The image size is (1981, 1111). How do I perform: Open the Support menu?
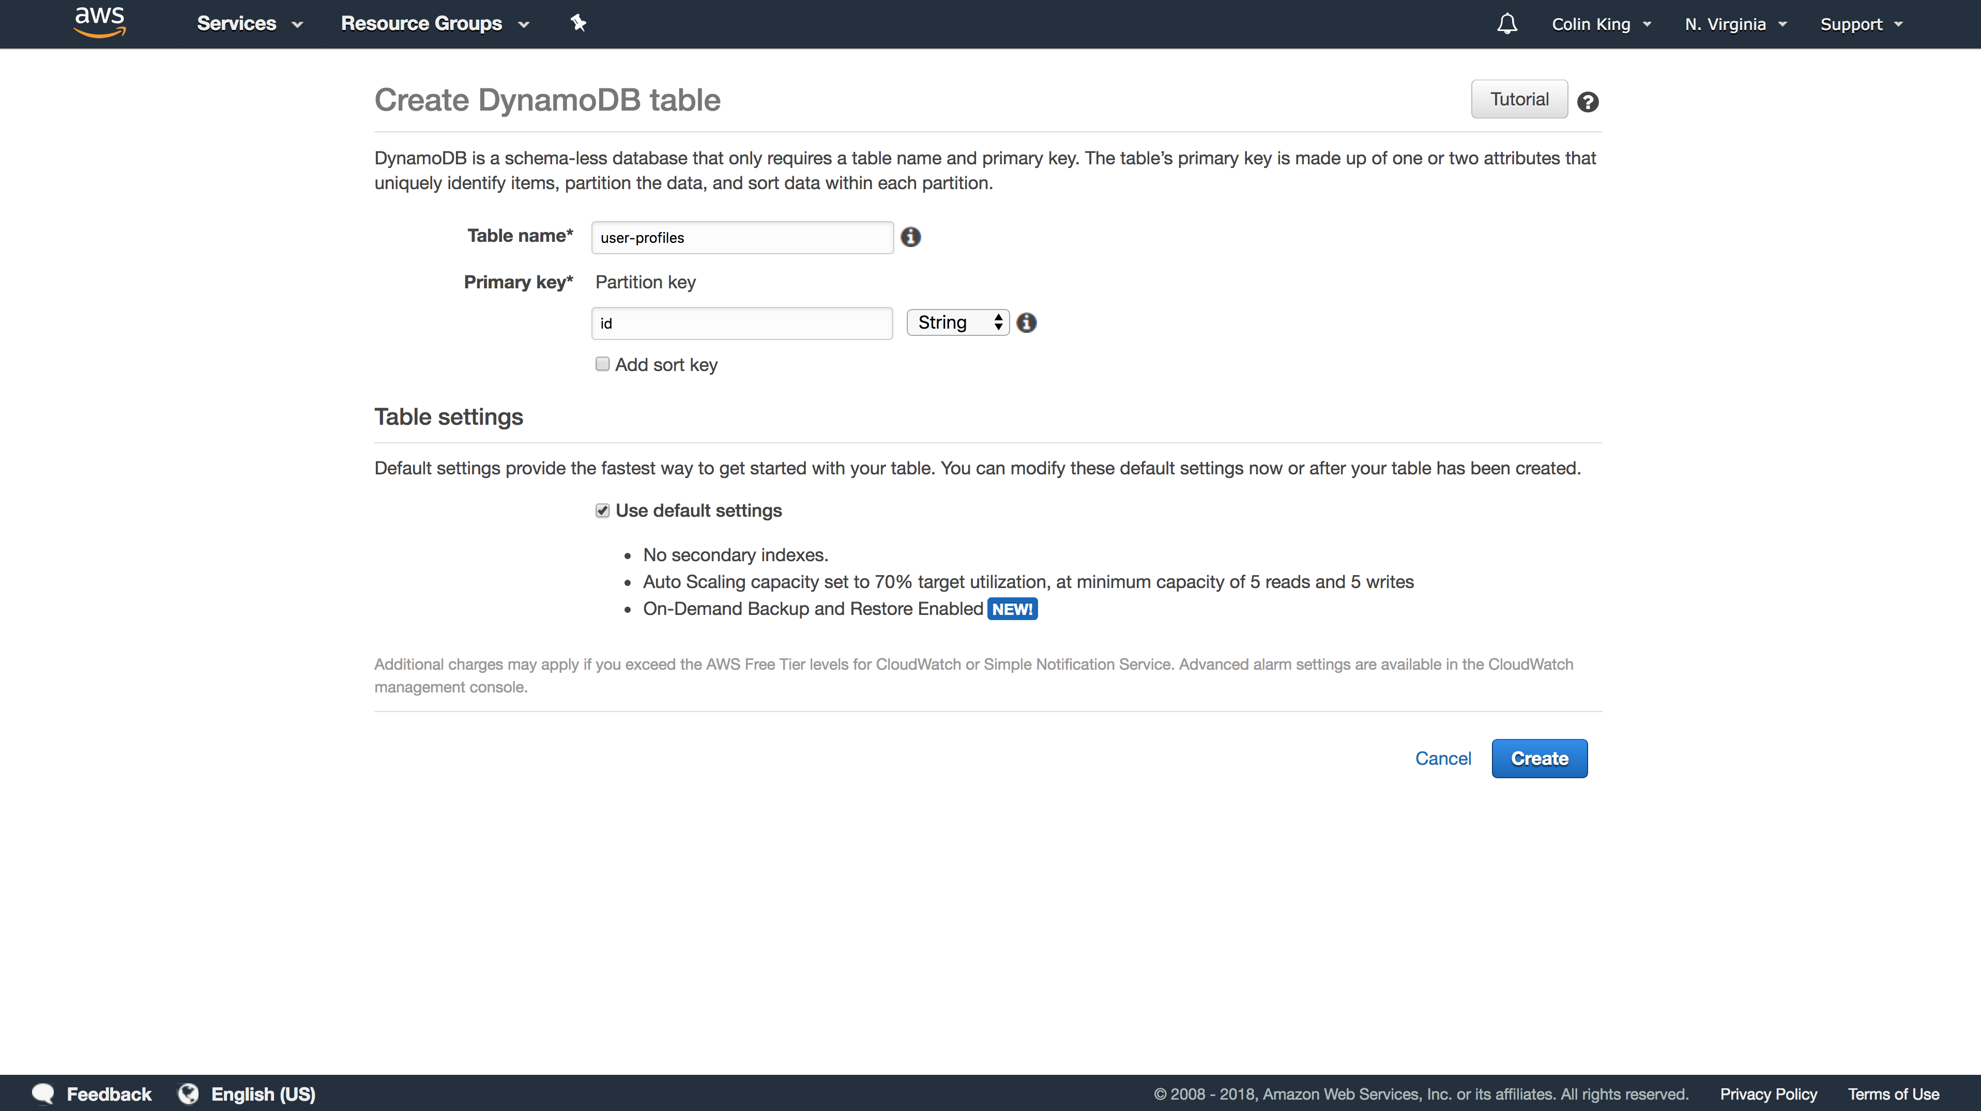coord(1861,24)
